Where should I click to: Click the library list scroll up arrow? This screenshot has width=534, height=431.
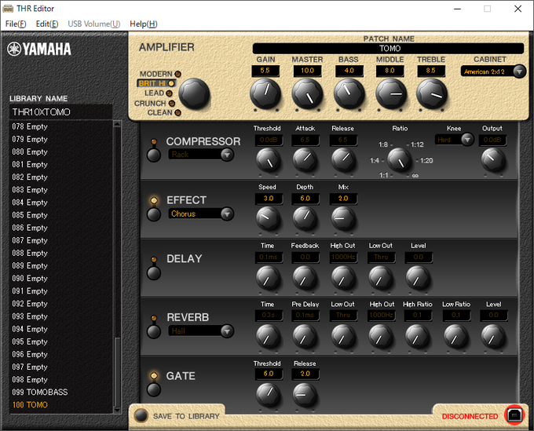(117, 123)
